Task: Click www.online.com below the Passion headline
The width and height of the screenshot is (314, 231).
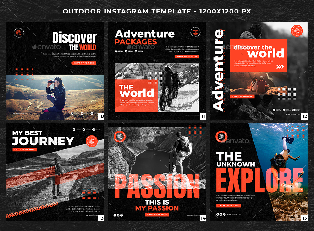Action: pos(194,215)
